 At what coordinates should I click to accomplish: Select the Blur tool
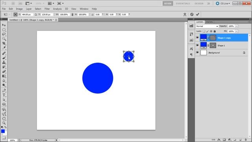[4, 80]
